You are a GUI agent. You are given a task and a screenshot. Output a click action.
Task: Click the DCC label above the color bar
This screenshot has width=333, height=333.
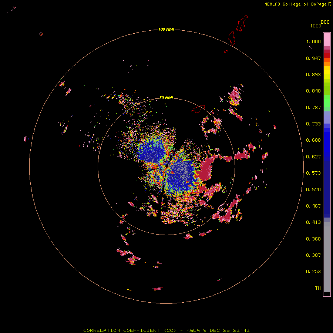click(x=325, y=22)
